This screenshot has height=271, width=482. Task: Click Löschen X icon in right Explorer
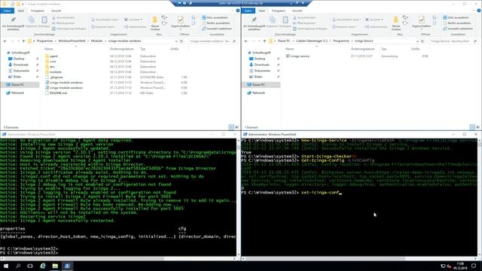(x=367, y=20)
